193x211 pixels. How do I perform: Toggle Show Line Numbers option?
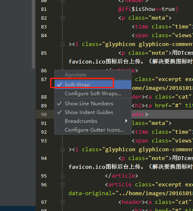click(93, 104)
